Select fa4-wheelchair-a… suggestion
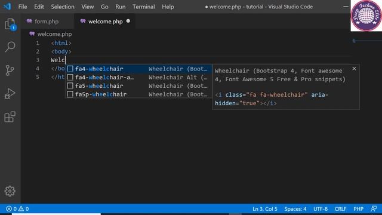This screenshot has width=382, height=215. pyautogui.click(x=138, y=78)
